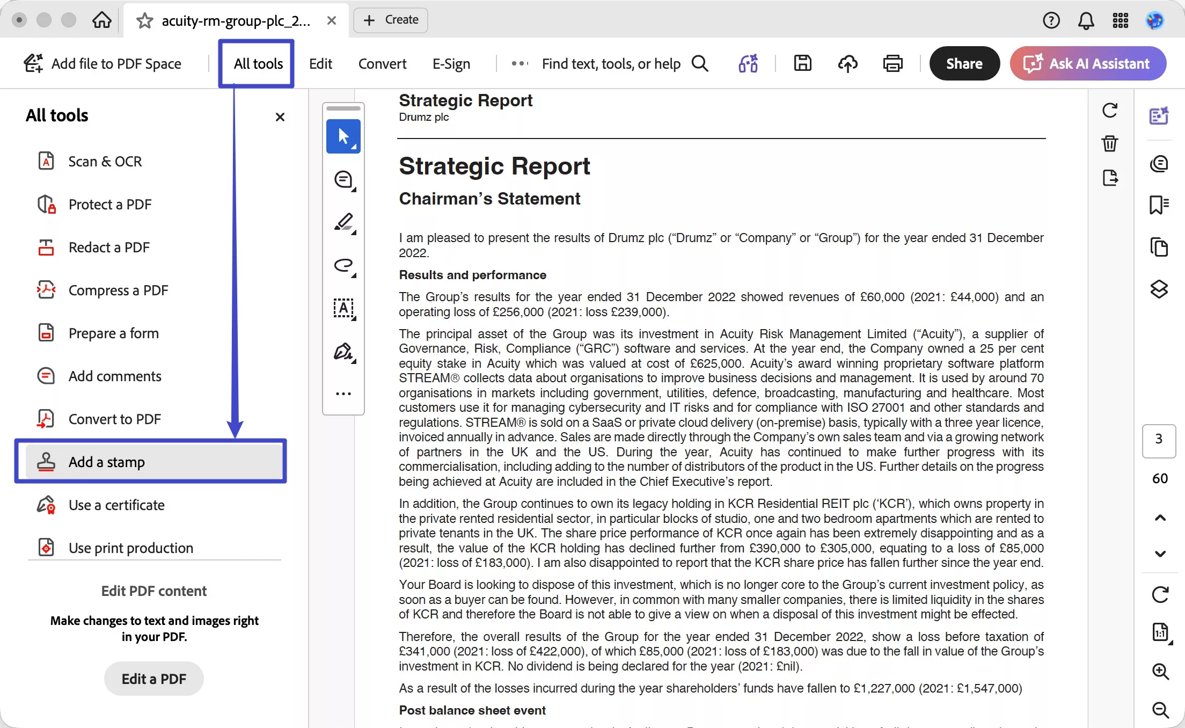1185x728 pixels.
Task: Rotate page using the top rotate icon
Action: (x=1109, y=110)
